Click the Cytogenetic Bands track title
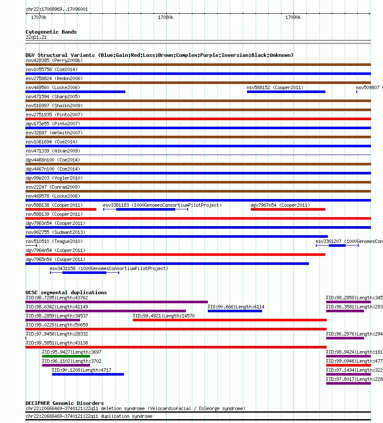Image resolution: width=383 pixels, height=423 pixels. pyautogui.click(x=51, y=32)
